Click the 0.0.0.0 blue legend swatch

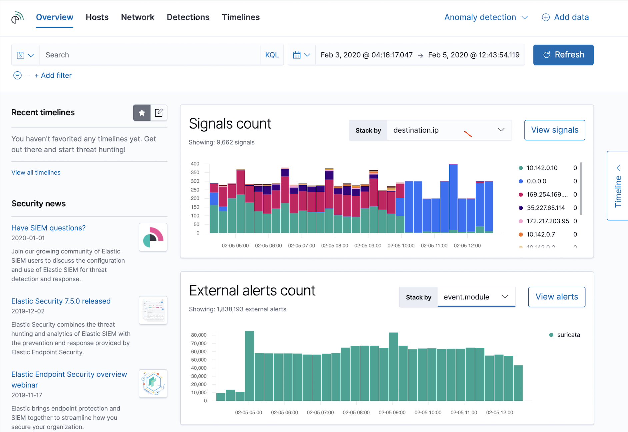click(521, 181)
